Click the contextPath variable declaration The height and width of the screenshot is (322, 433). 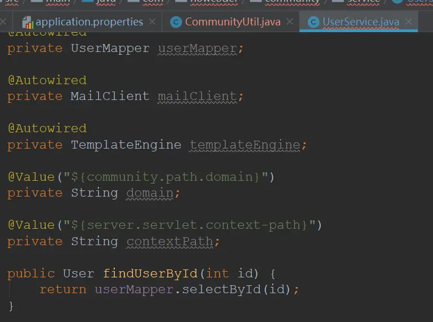[169, 242]
